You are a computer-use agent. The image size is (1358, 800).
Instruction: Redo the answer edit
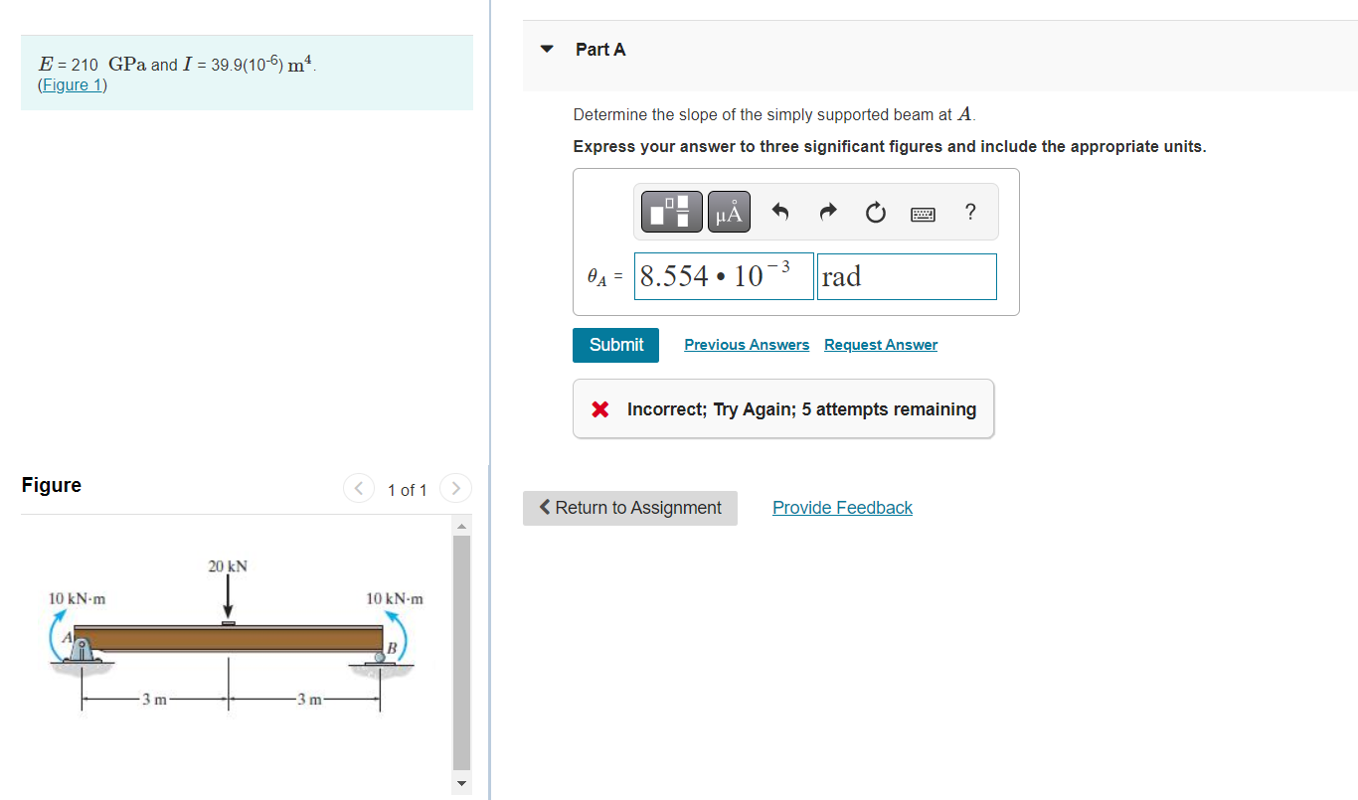(827, 212)
